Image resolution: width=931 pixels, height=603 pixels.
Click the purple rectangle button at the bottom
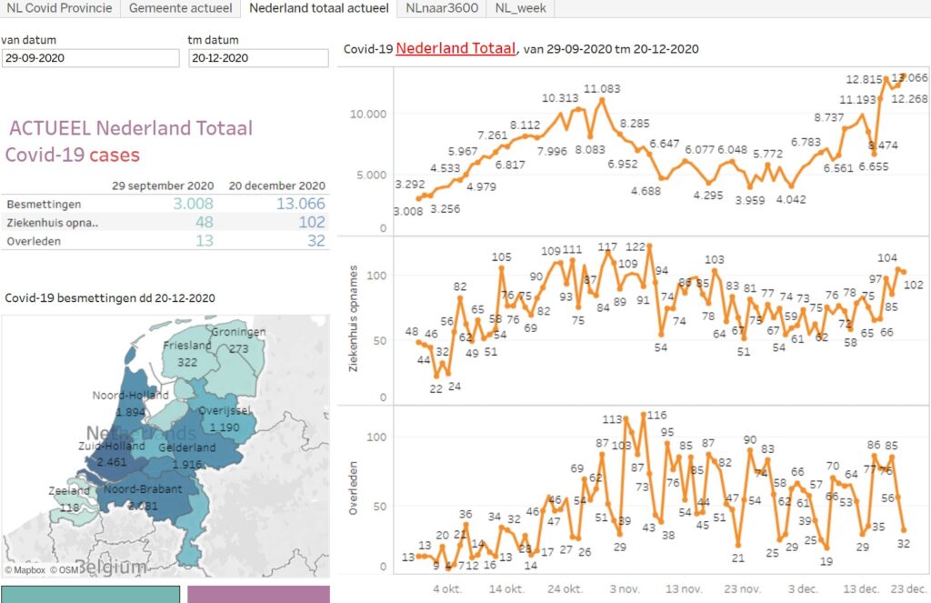point(258,594)
